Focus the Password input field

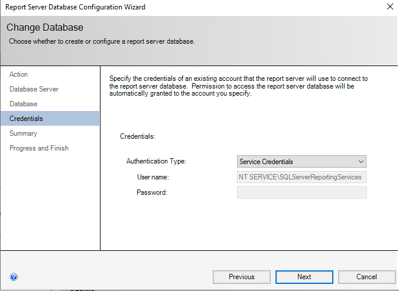pyautogui.click(x=301, y=192)
